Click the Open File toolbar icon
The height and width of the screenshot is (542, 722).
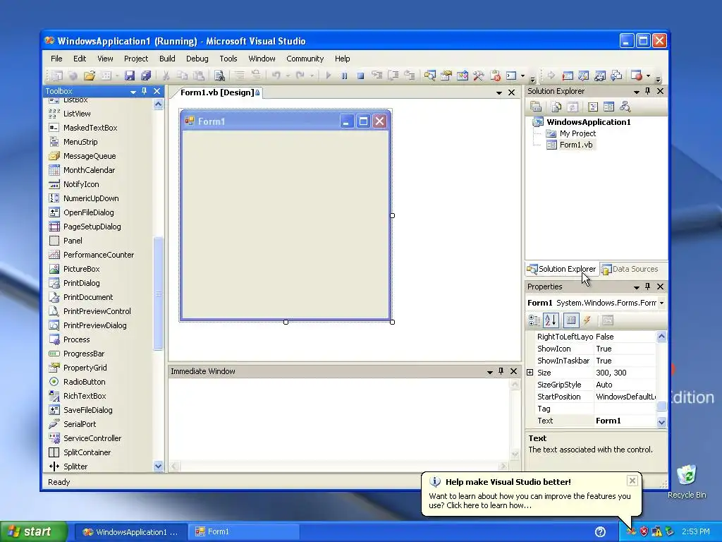point(90,76)
